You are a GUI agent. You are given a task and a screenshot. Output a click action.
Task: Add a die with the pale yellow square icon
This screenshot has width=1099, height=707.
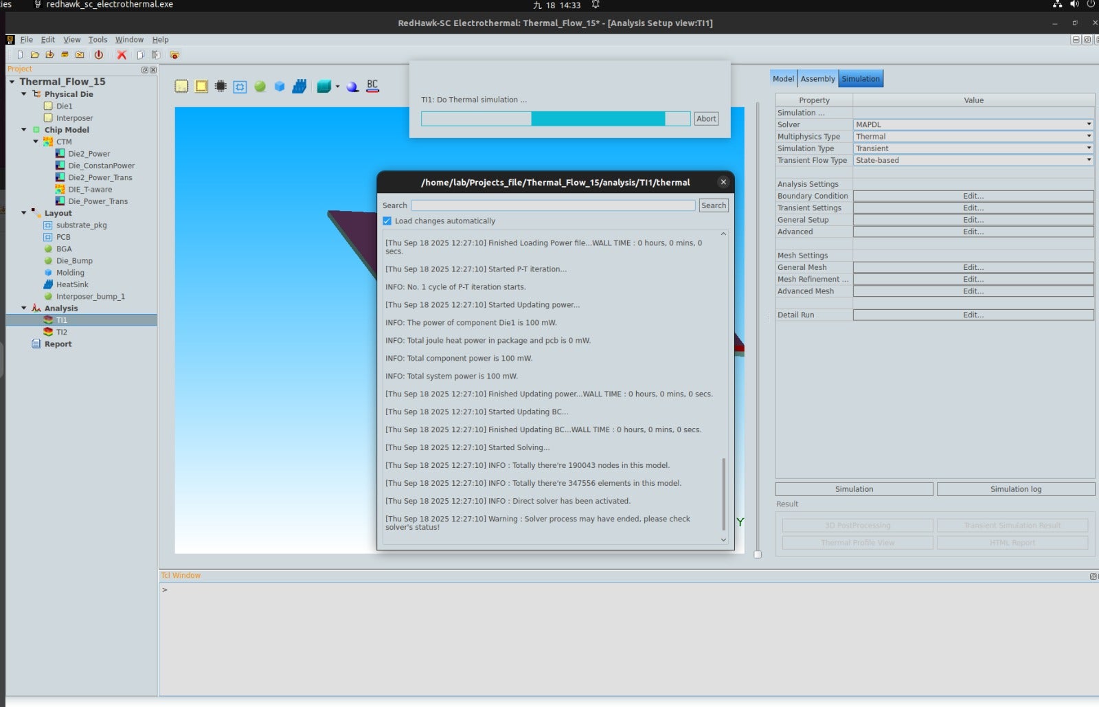click(x=181, y=87)
